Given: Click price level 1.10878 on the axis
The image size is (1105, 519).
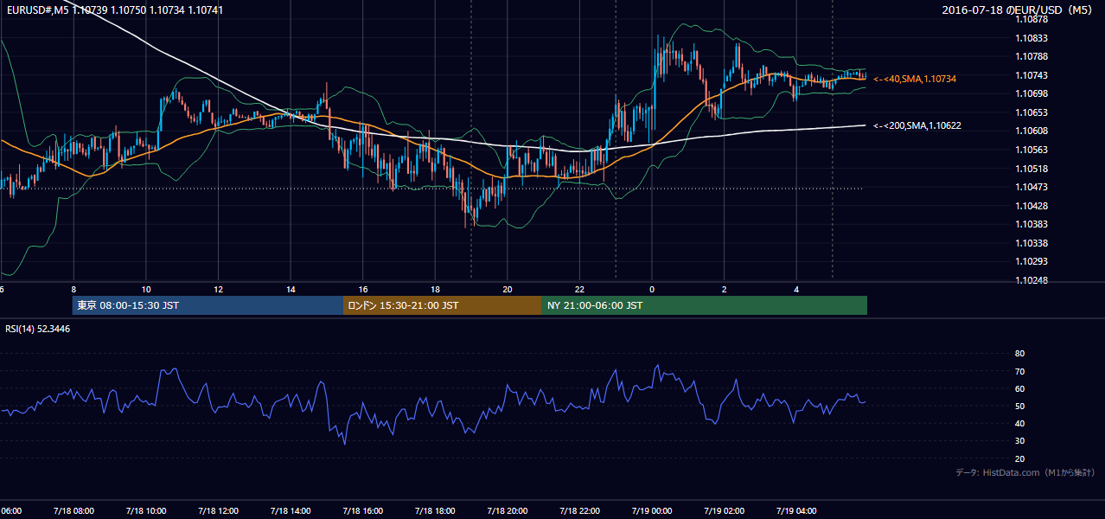Looking at the screenshot, I should pyautogui.click(x=1031, y=19).
